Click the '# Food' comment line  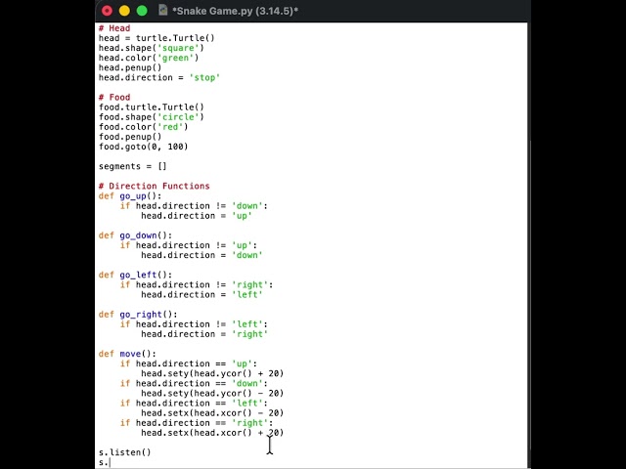coord(114,98)
